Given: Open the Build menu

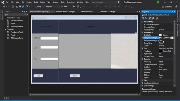Looking at the screenshot, I should click(x=36, y=2).
